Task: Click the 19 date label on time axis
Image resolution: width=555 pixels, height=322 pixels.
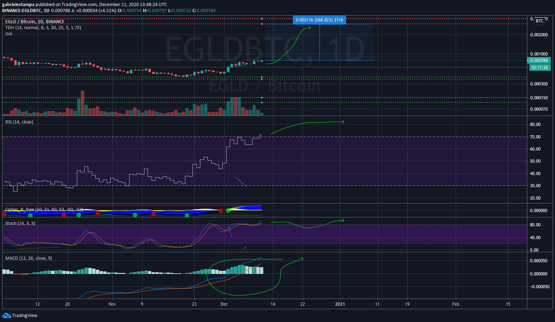Action: click(407, 304)
